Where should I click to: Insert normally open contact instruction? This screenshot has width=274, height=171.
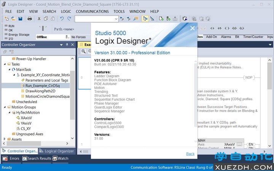tap(212, 28)
